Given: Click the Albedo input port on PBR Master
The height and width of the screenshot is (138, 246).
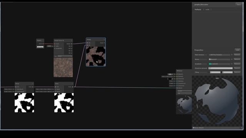Looking at the screenshot, I should (x=177, y=74).
